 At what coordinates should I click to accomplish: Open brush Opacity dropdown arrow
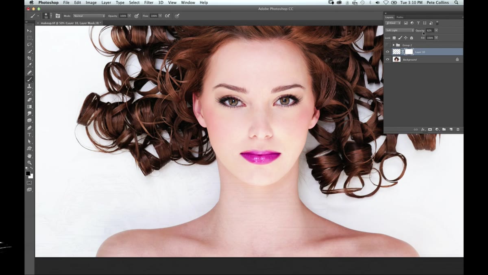click(x=129, y=16)
